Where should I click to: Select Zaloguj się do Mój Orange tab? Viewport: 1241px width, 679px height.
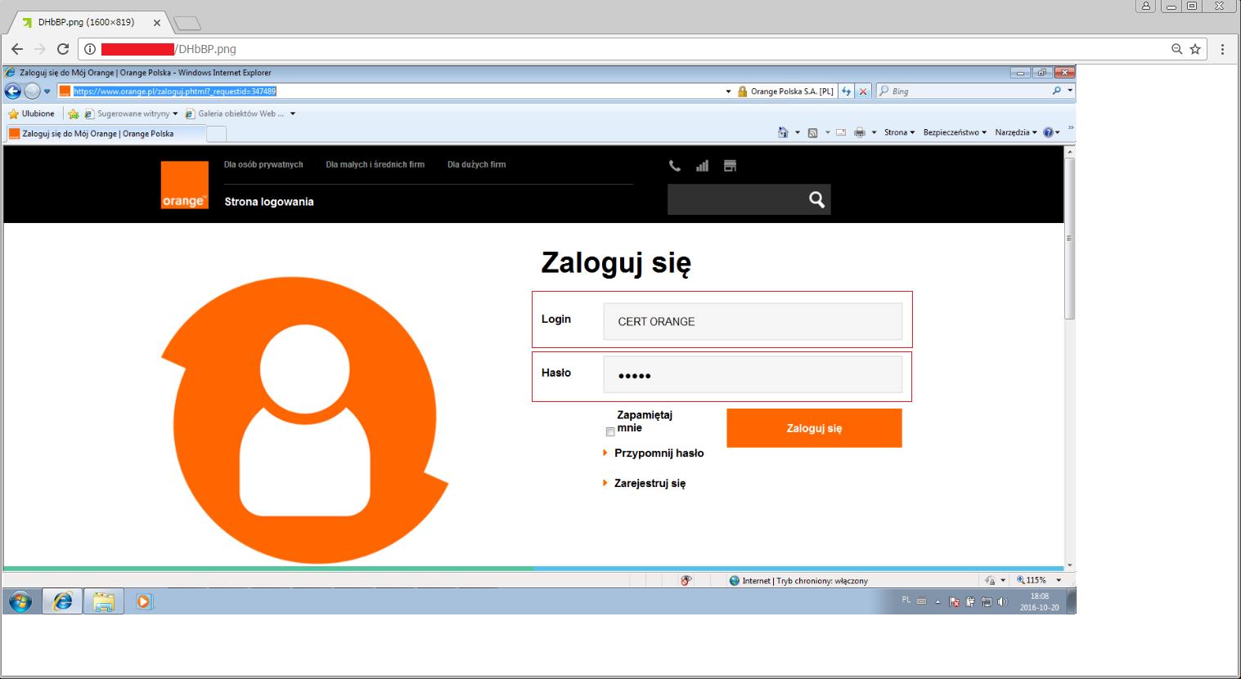pyautogui.click(x=105, y=133)
